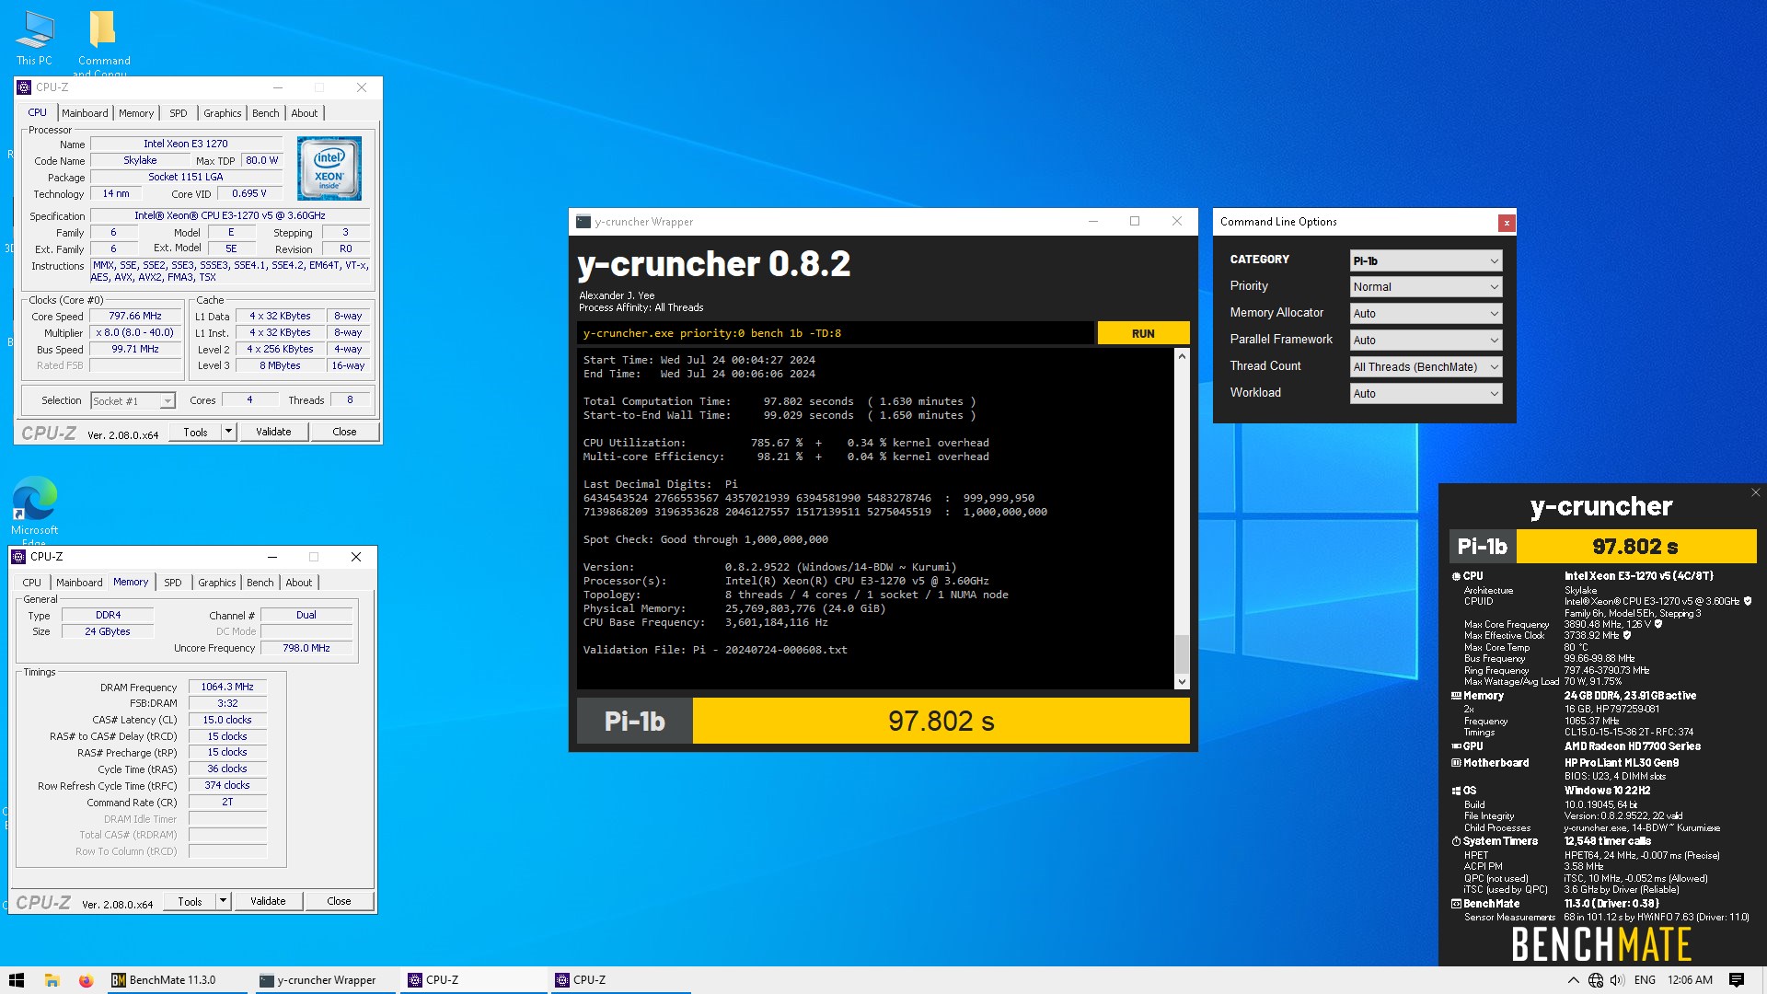The height and width of the screenshot is (994, 1767).
Task: Open the Workload dropdown
Action: click(1426, 394)
